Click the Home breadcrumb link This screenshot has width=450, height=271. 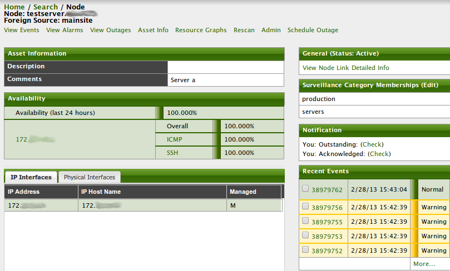pyautogui.click(x=14, y=7)
